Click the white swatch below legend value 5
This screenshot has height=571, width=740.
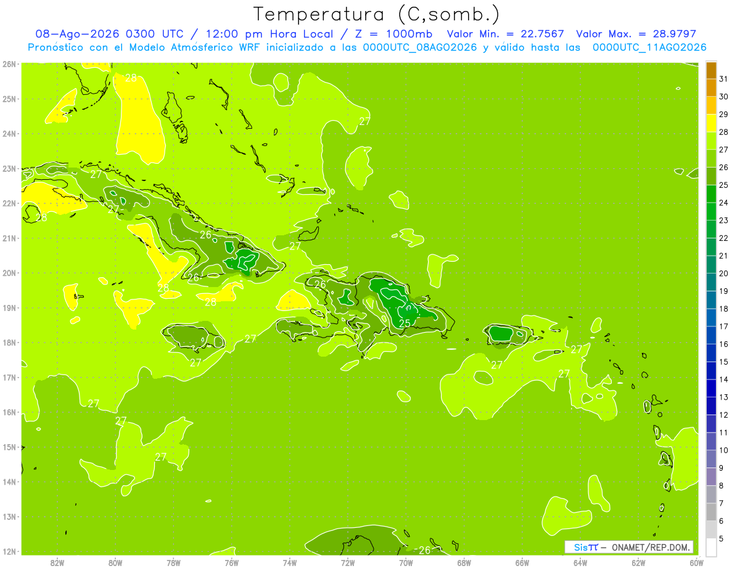click(x=711, y=547)
